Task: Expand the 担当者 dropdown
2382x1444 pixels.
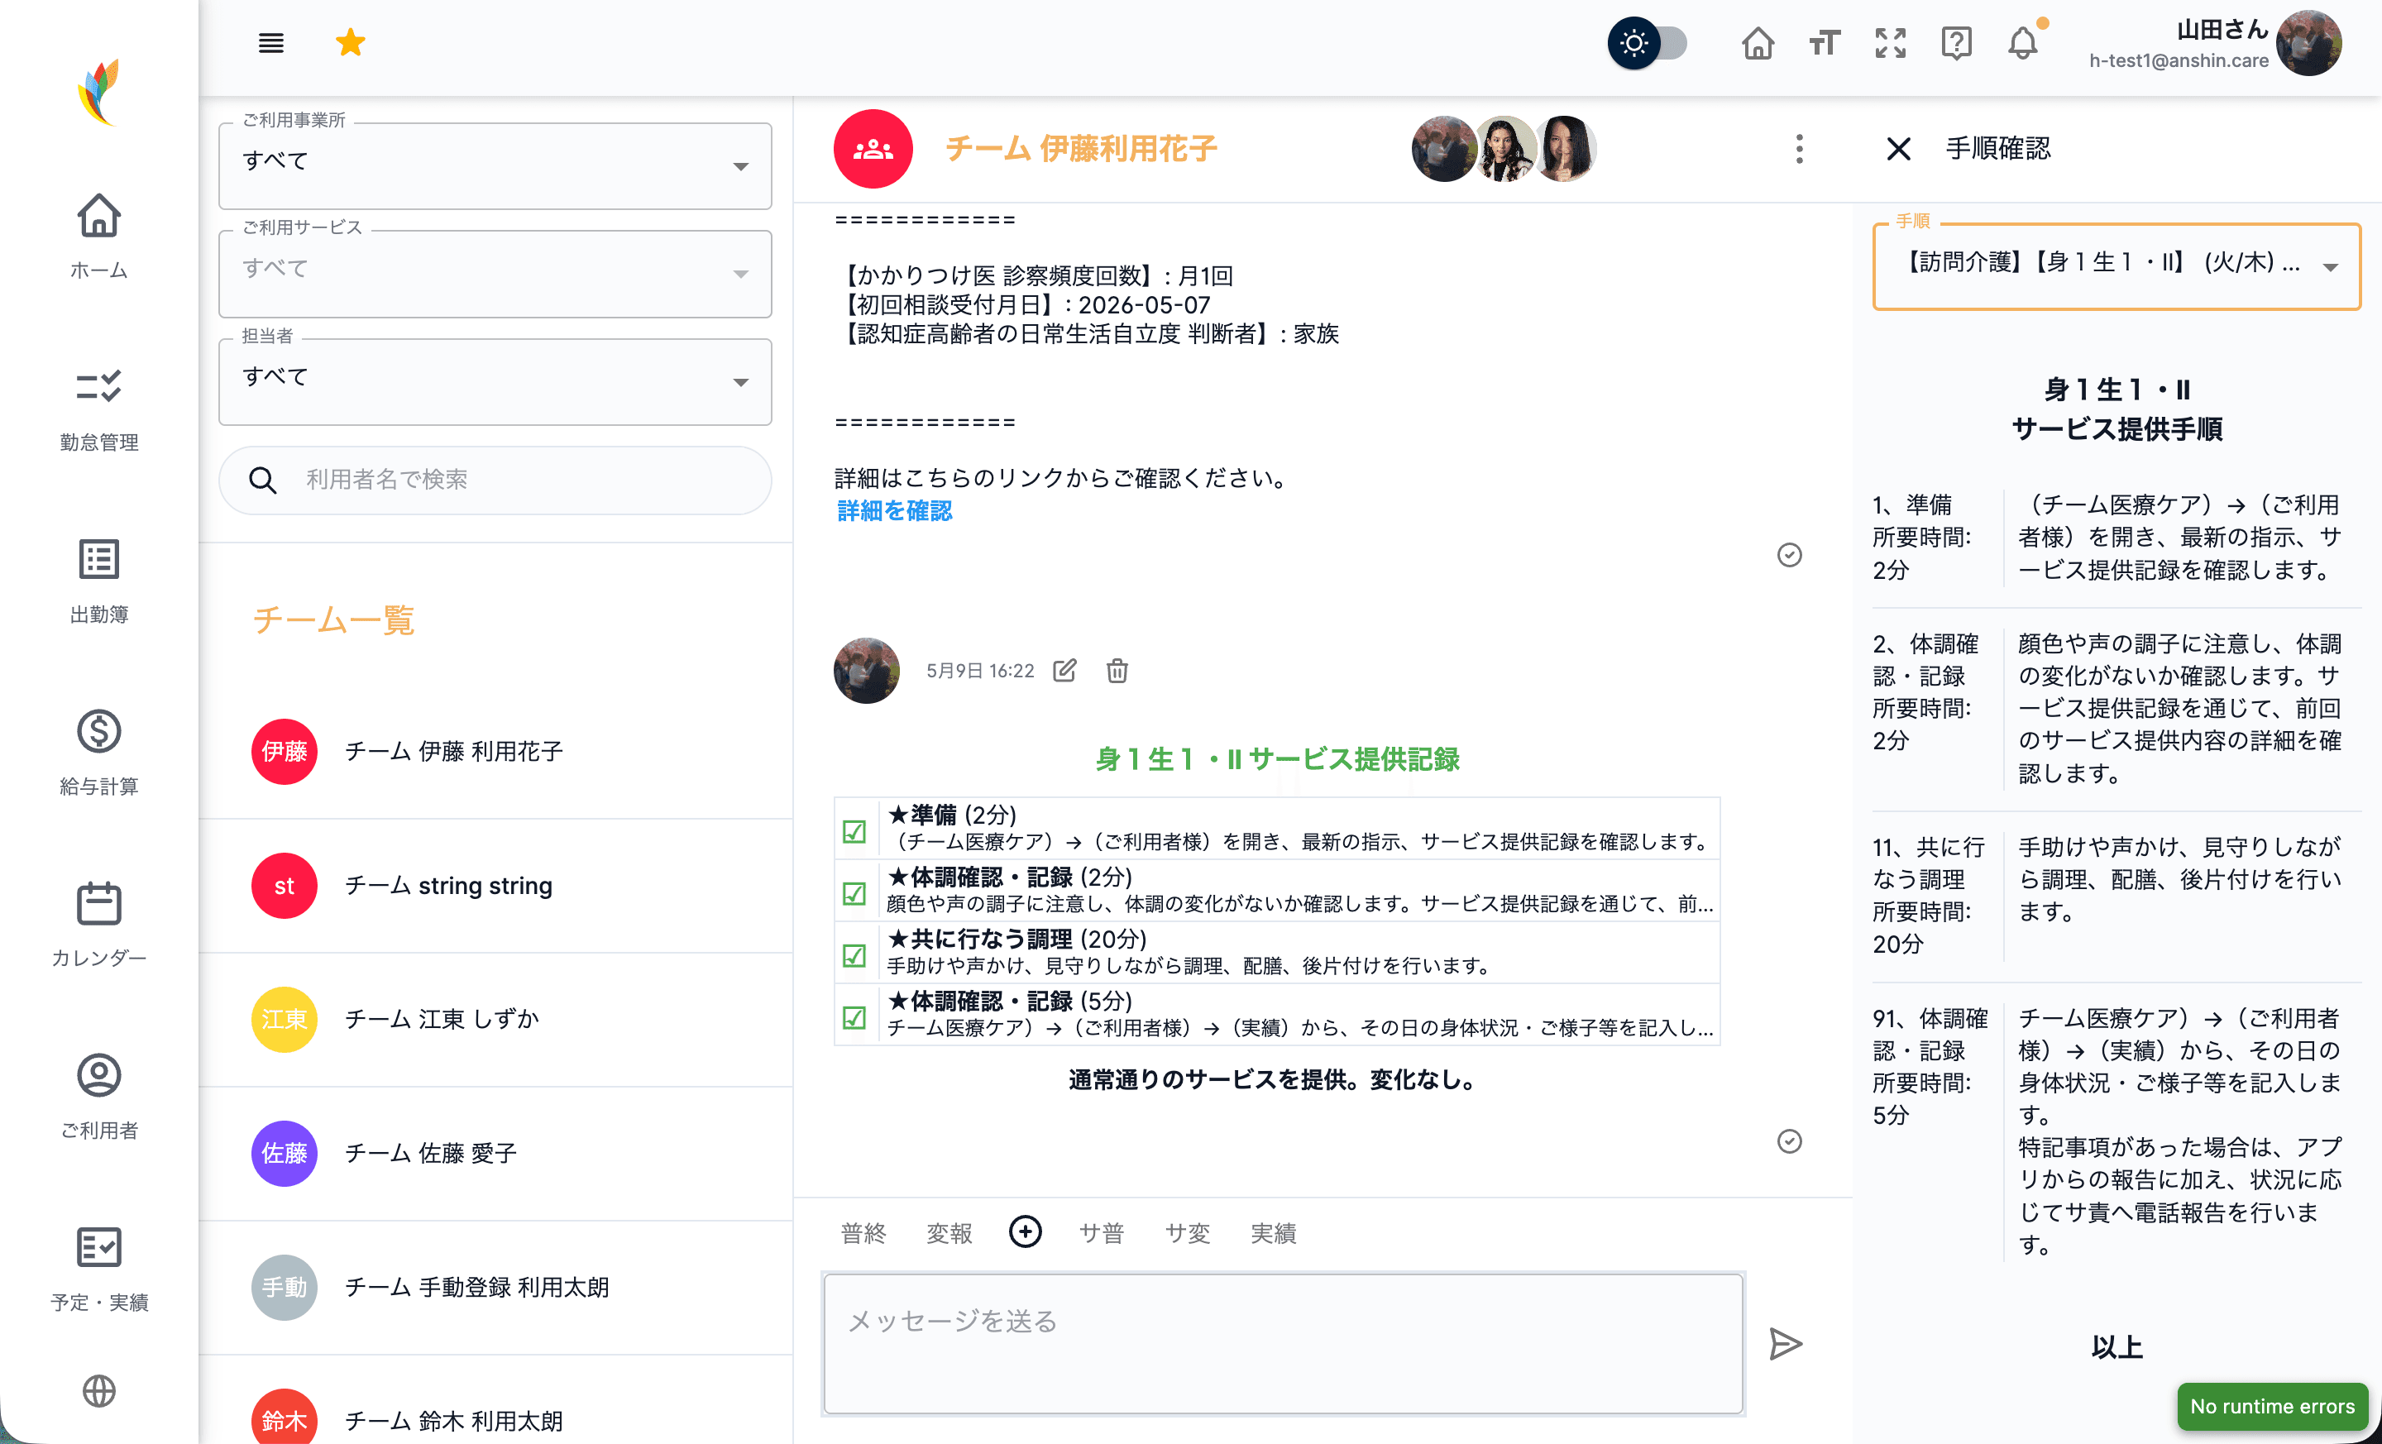Action: tap(495, 382)
